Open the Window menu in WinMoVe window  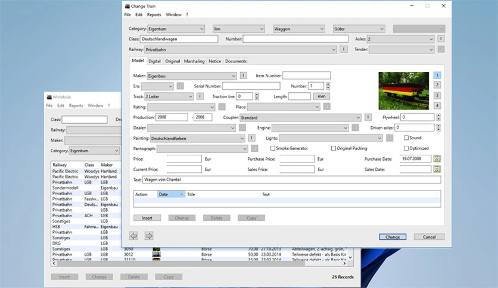[95, 106]
